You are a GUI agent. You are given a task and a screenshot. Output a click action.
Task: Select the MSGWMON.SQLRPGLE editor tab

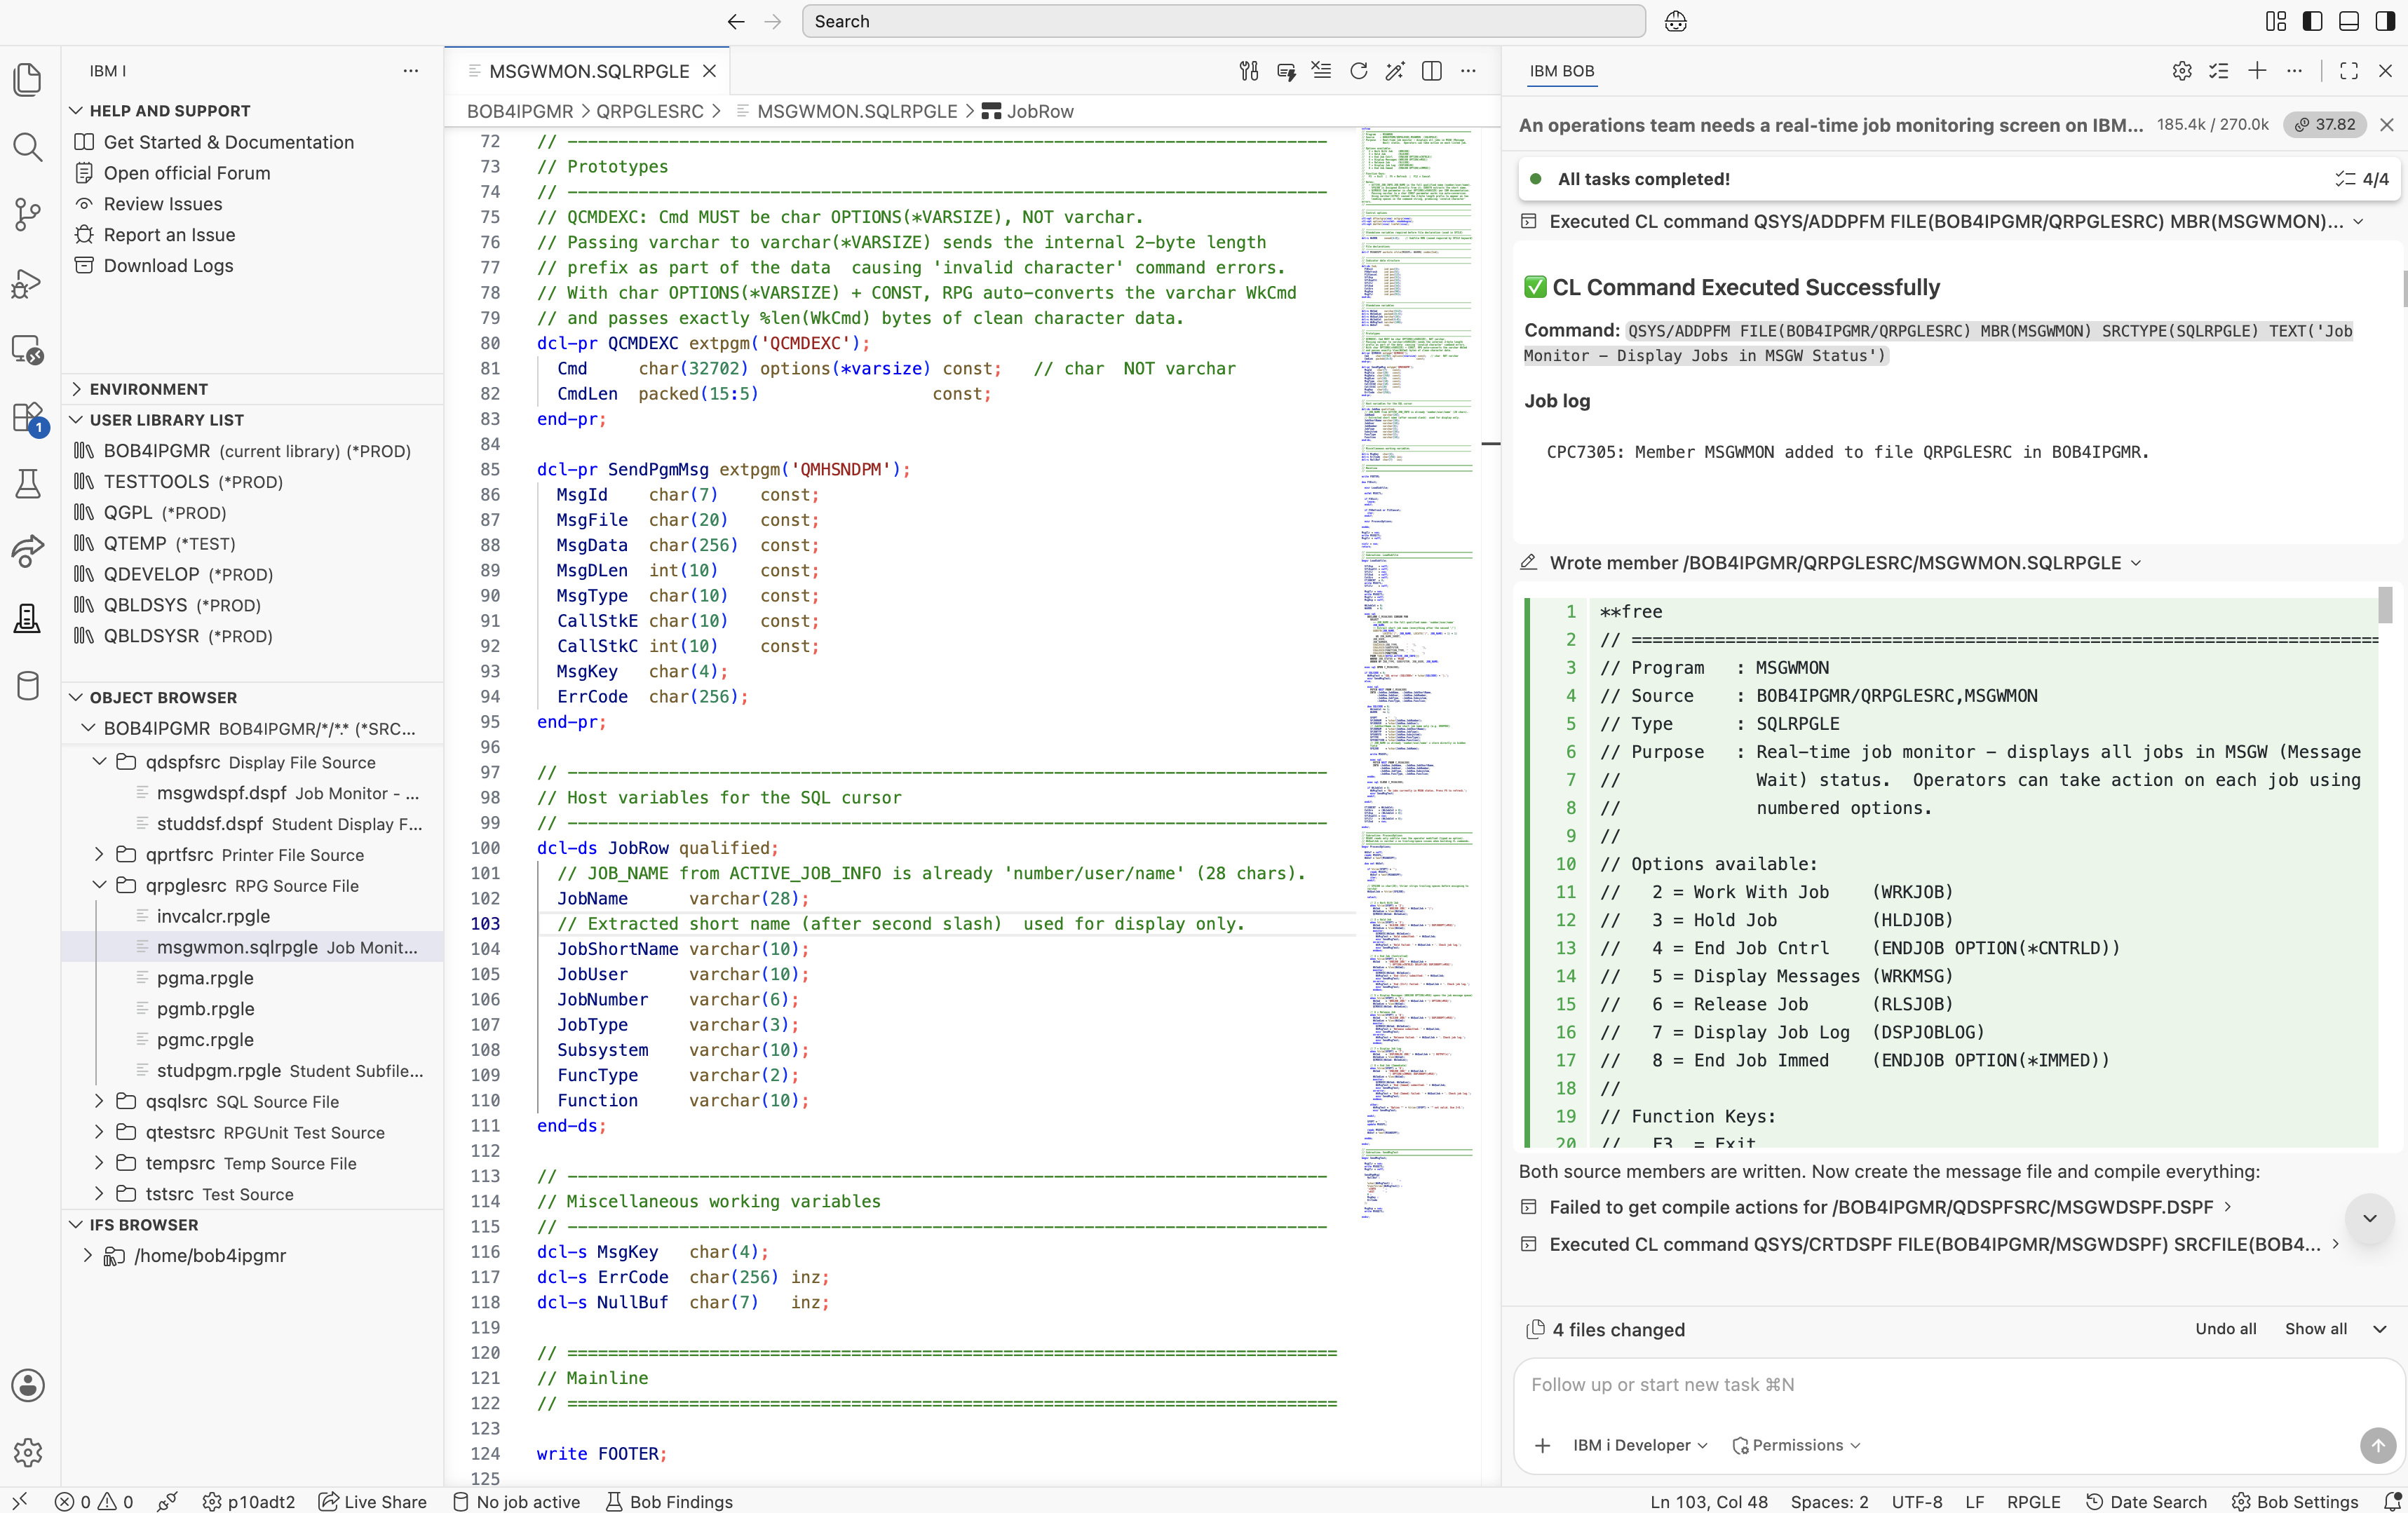[588, 71]
